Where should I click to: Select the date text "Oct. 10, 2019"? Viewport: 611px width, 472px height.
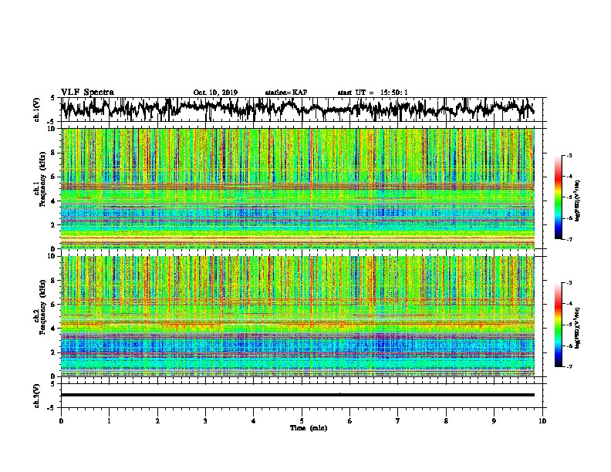(x=215, y=93)
